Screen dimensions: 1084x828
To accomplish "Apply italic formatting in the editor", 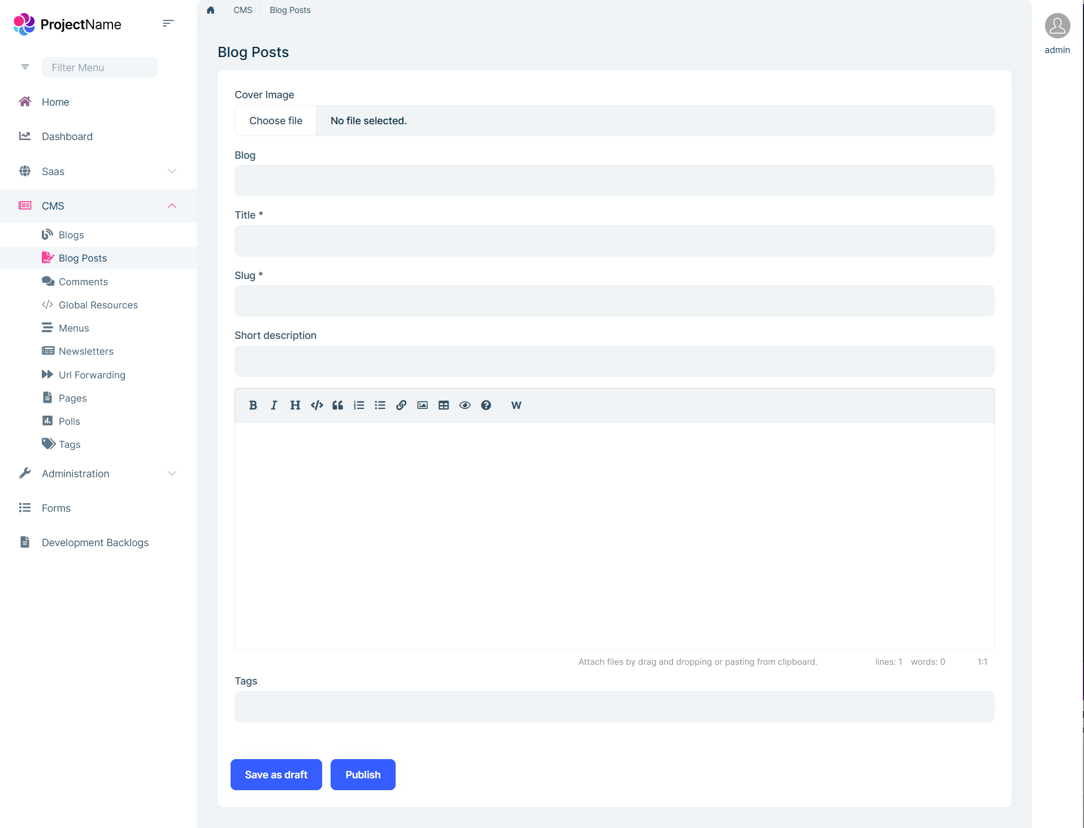I will click(274, 405).
